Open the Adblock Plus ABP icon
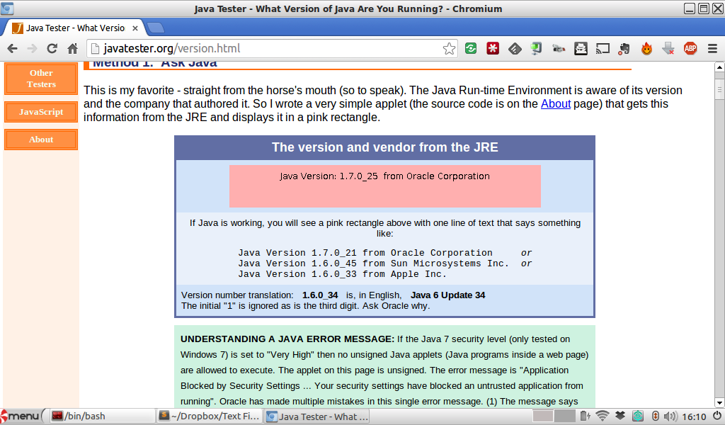 [690, 48]
